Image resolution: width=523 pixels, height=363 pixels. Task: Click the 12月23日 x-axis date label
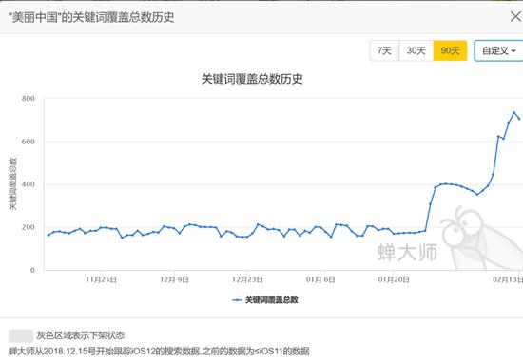point(247,279)
